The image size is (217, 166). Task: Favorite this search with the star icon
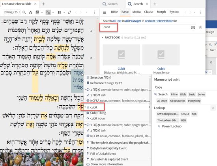tap(200, 27)
